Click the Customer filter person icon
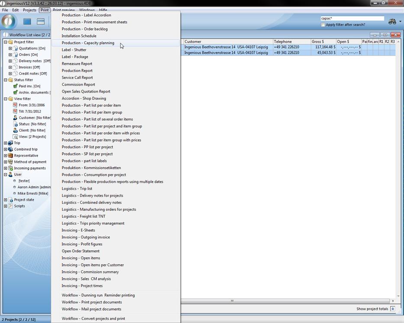 pyautogui.click(x=15, y=118)
